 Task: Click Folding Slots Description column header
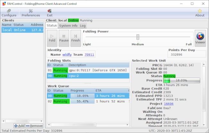[99, 65]
